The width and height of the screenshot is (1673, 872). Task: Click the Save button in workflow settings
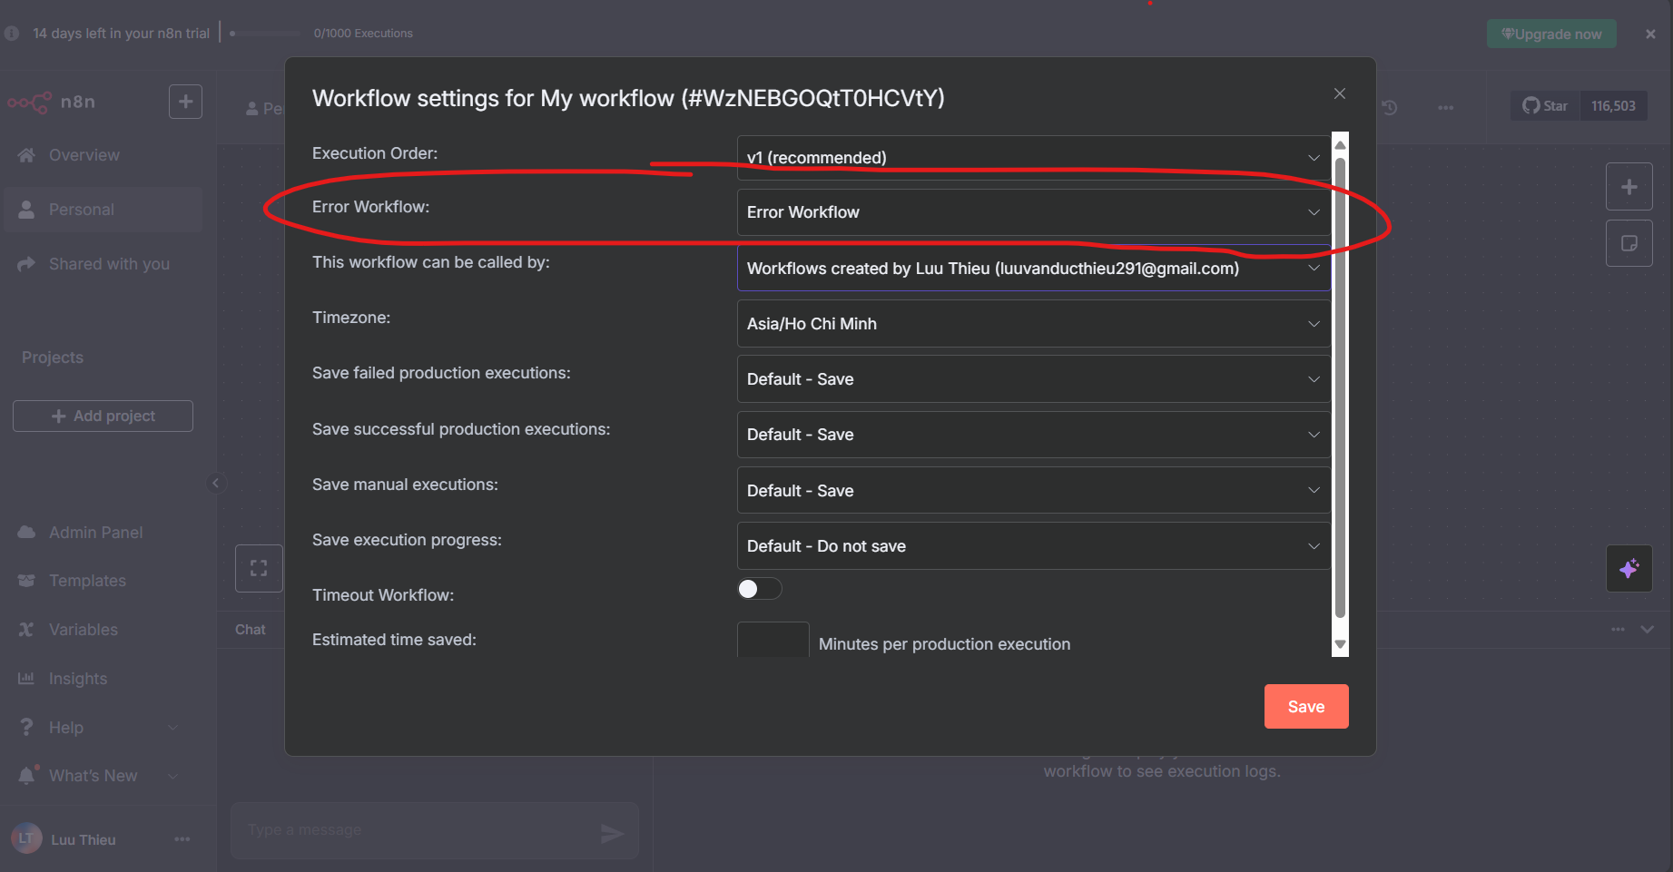[x=1306, y=707]
